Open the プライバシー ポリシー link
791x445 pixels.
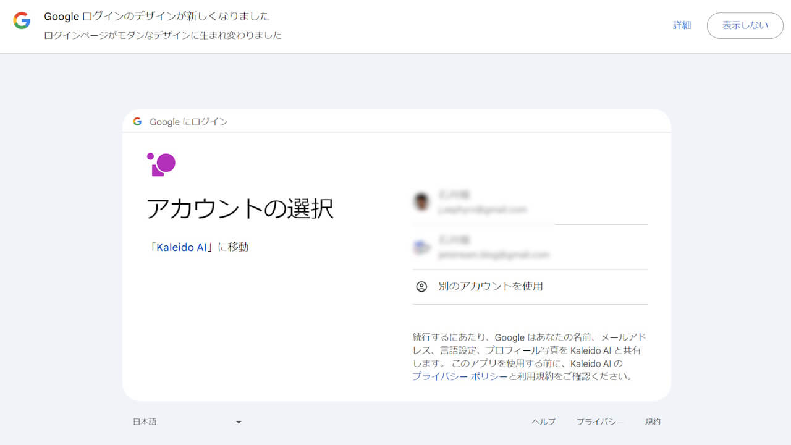click(x=460, y=376)
